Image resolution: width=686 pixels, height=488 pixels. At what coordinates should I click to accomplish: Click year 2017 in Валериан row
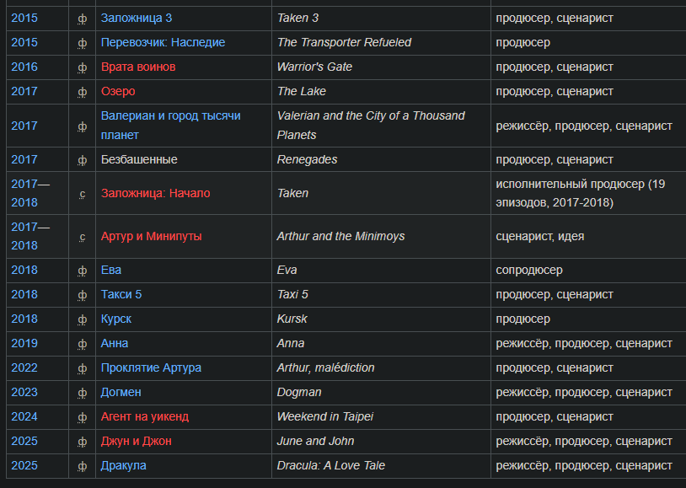point(24,126)
